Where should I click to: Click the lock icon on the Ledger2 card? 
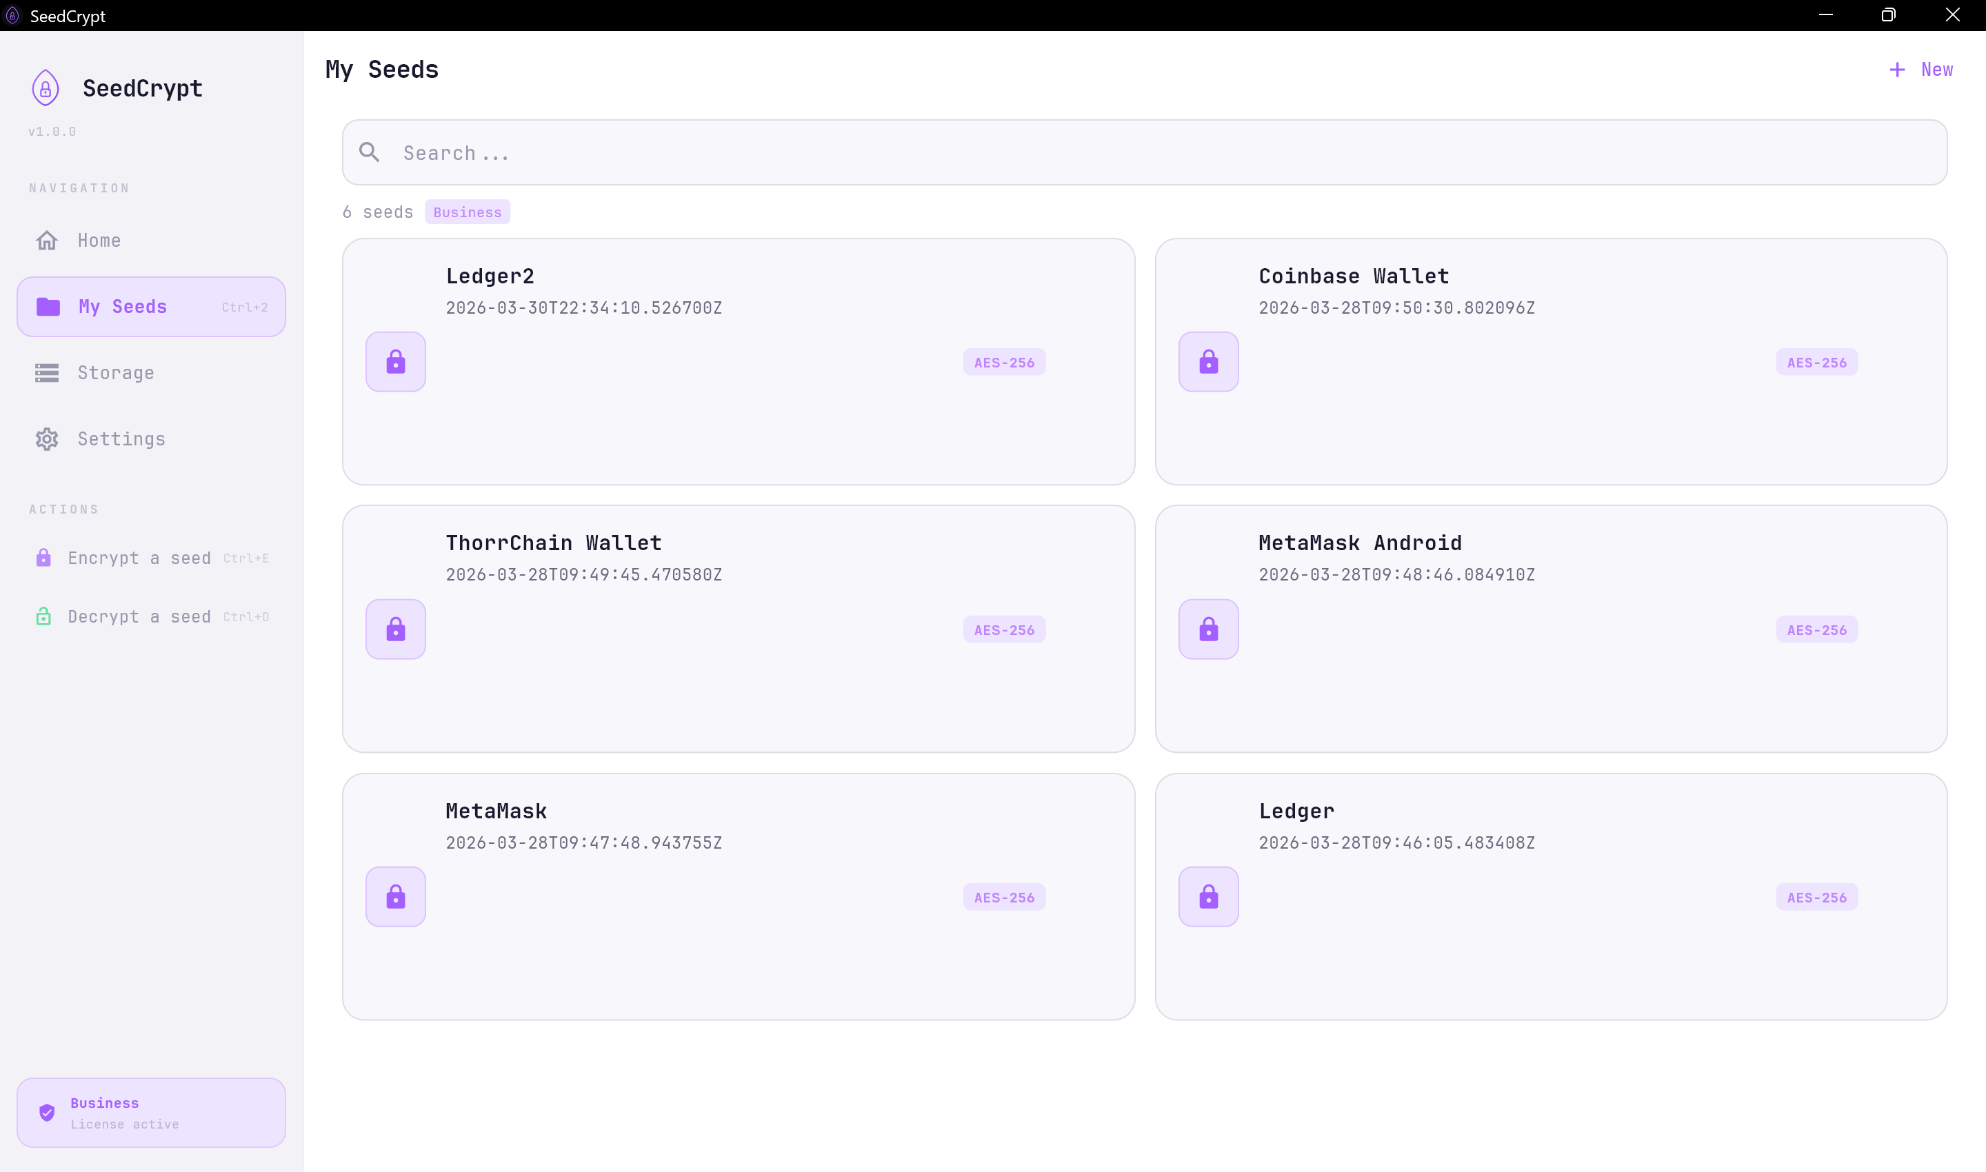click(395, 362)
